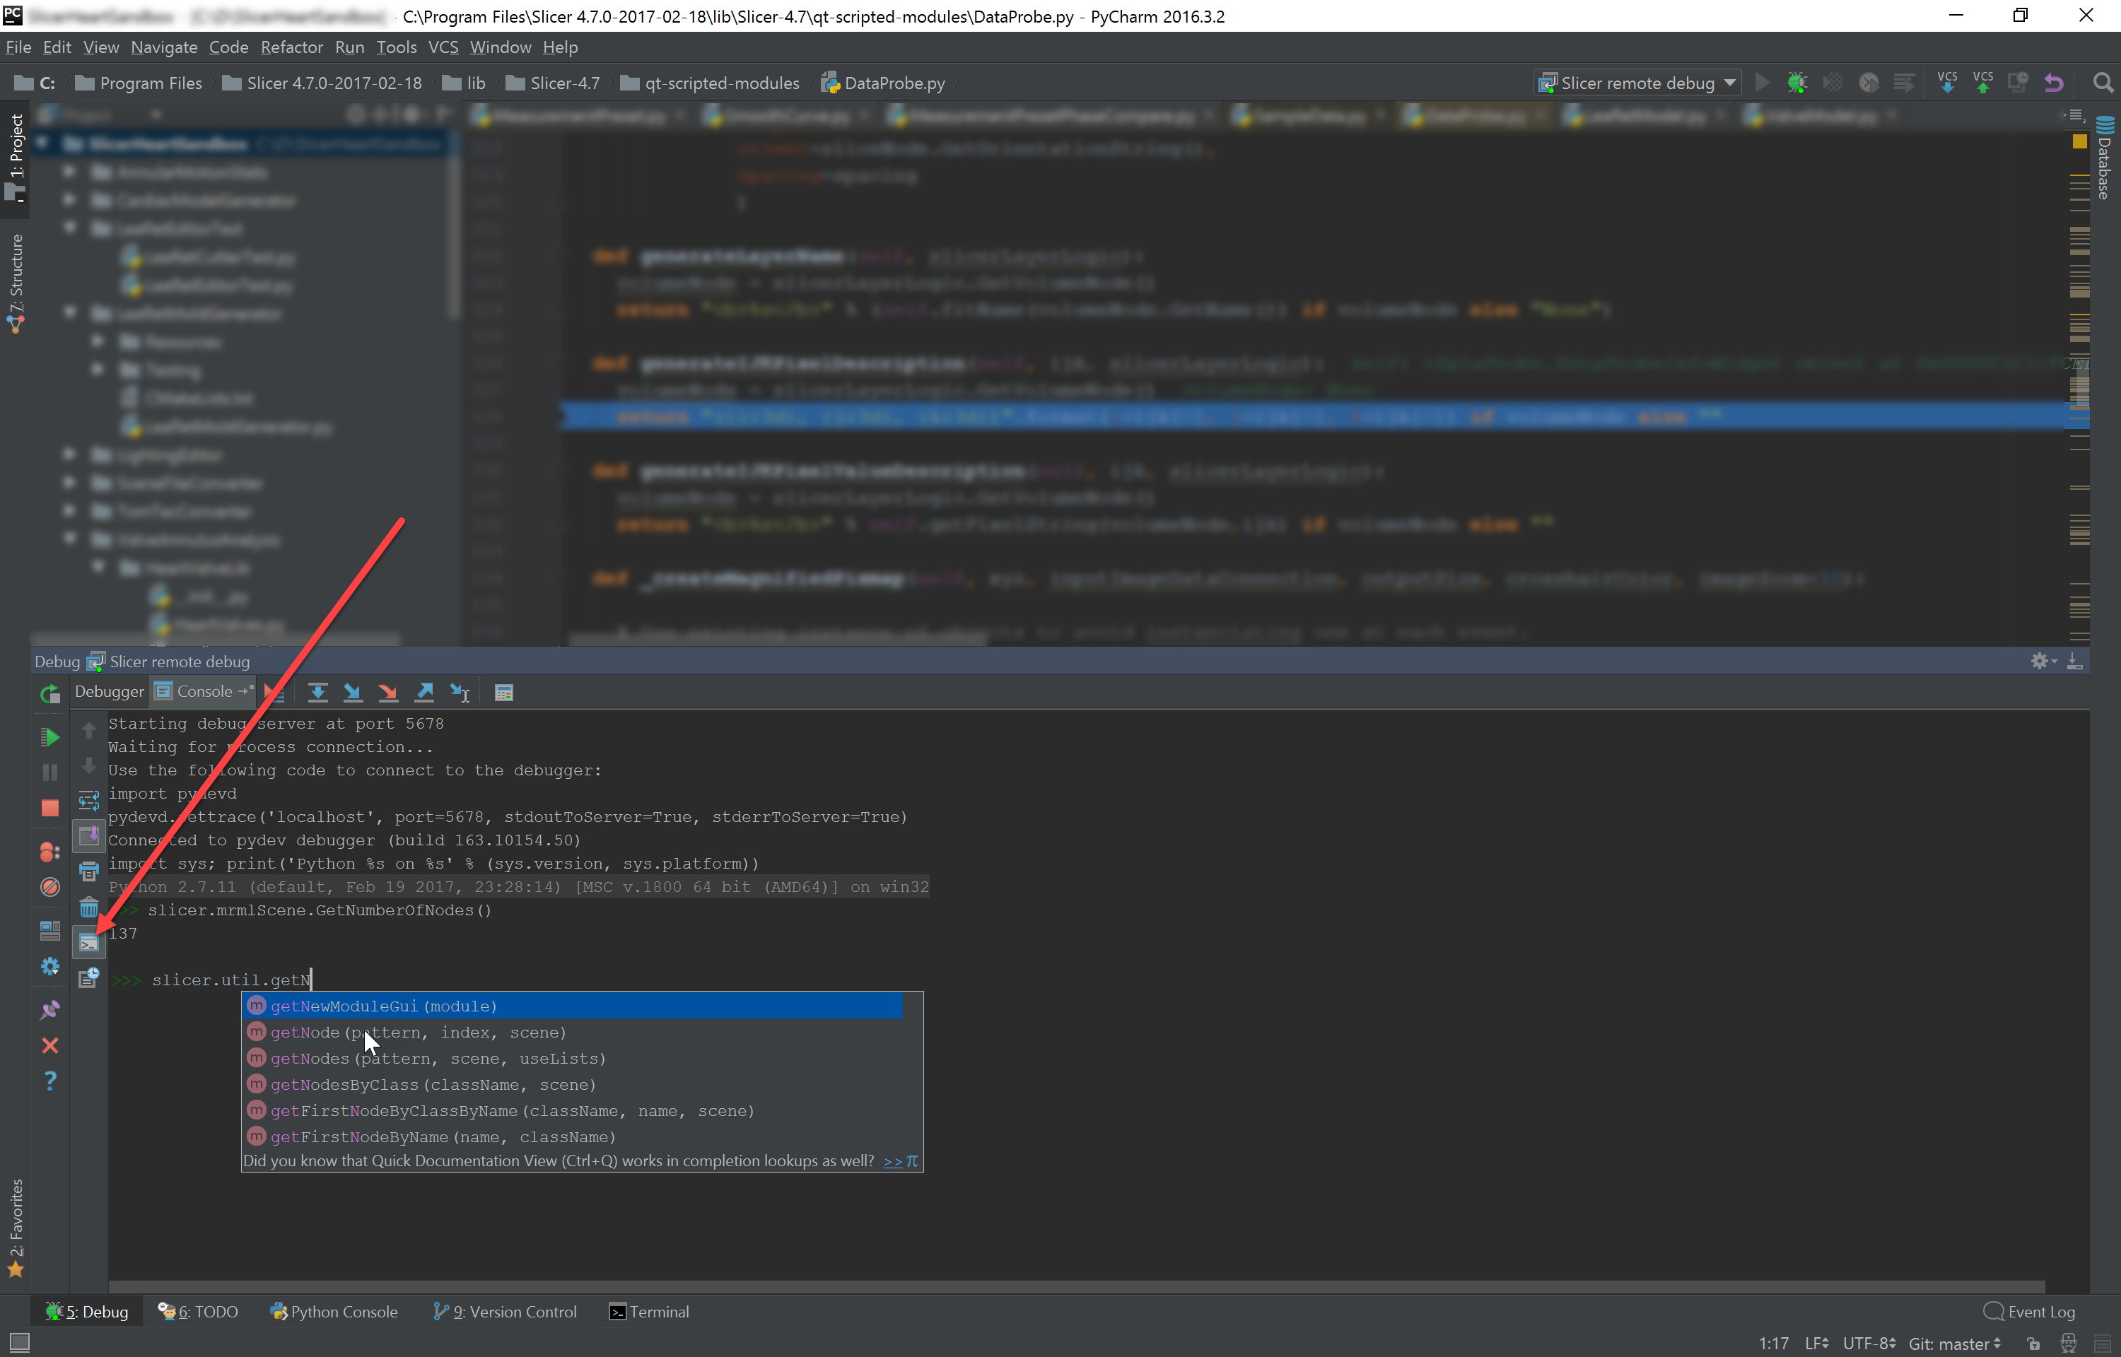This screenshot has height=1357, width=2121.
Task: Open the Slicer remote debug configuration dropdown
Action: point(1637,83)
